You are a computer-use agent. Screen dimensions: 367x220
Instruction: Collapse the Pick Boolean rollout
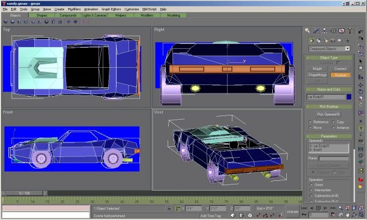[328, 106]
